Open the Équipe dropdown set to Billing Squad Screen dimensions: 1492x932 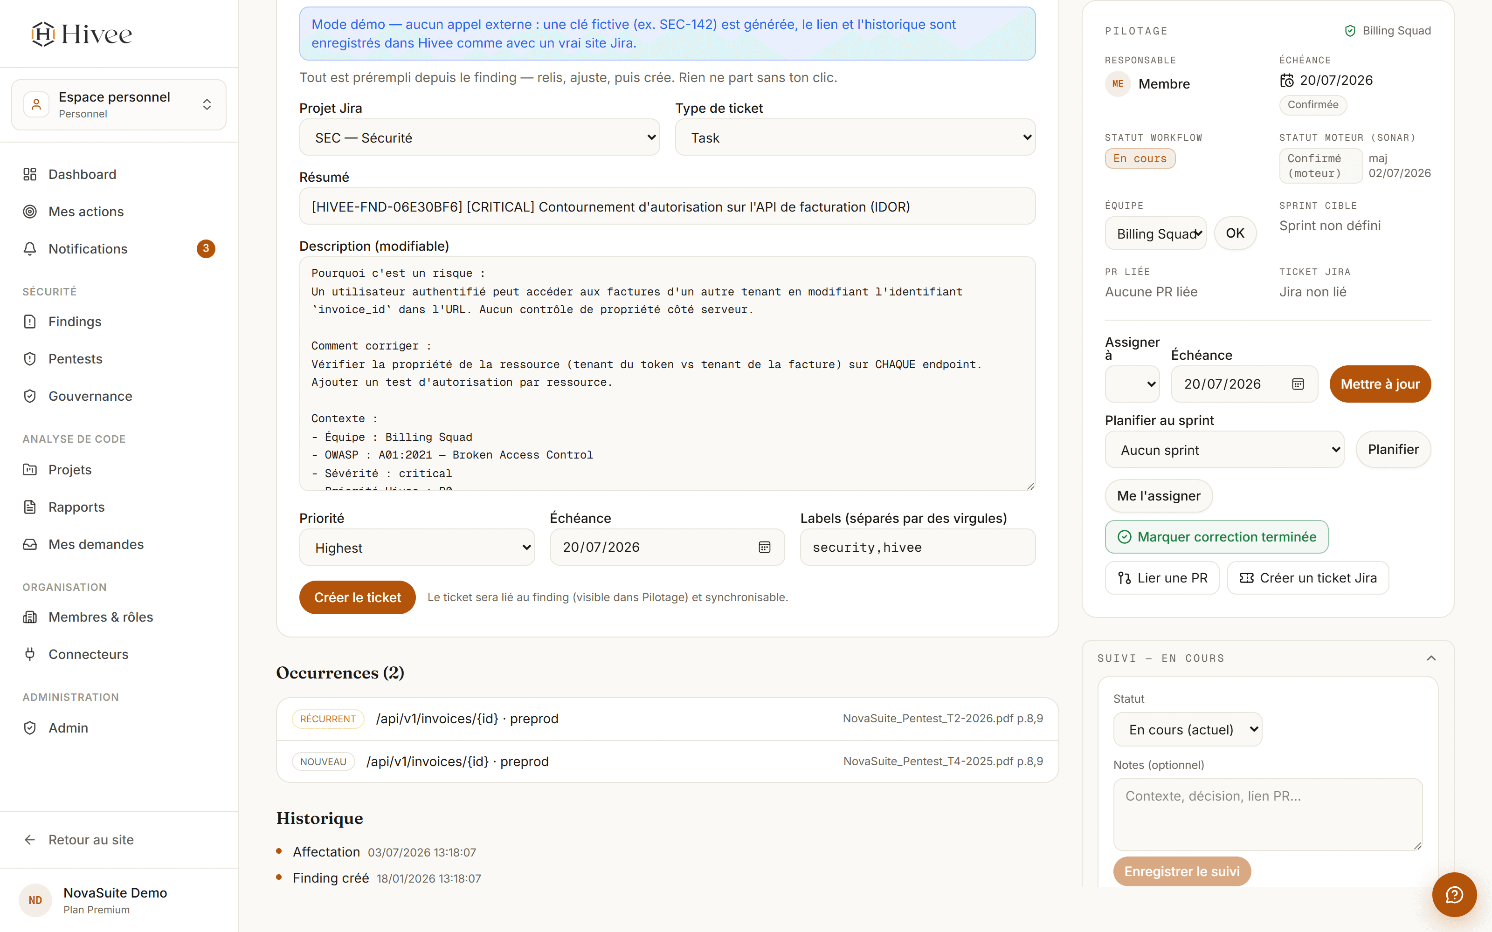tap(1155, 233)
